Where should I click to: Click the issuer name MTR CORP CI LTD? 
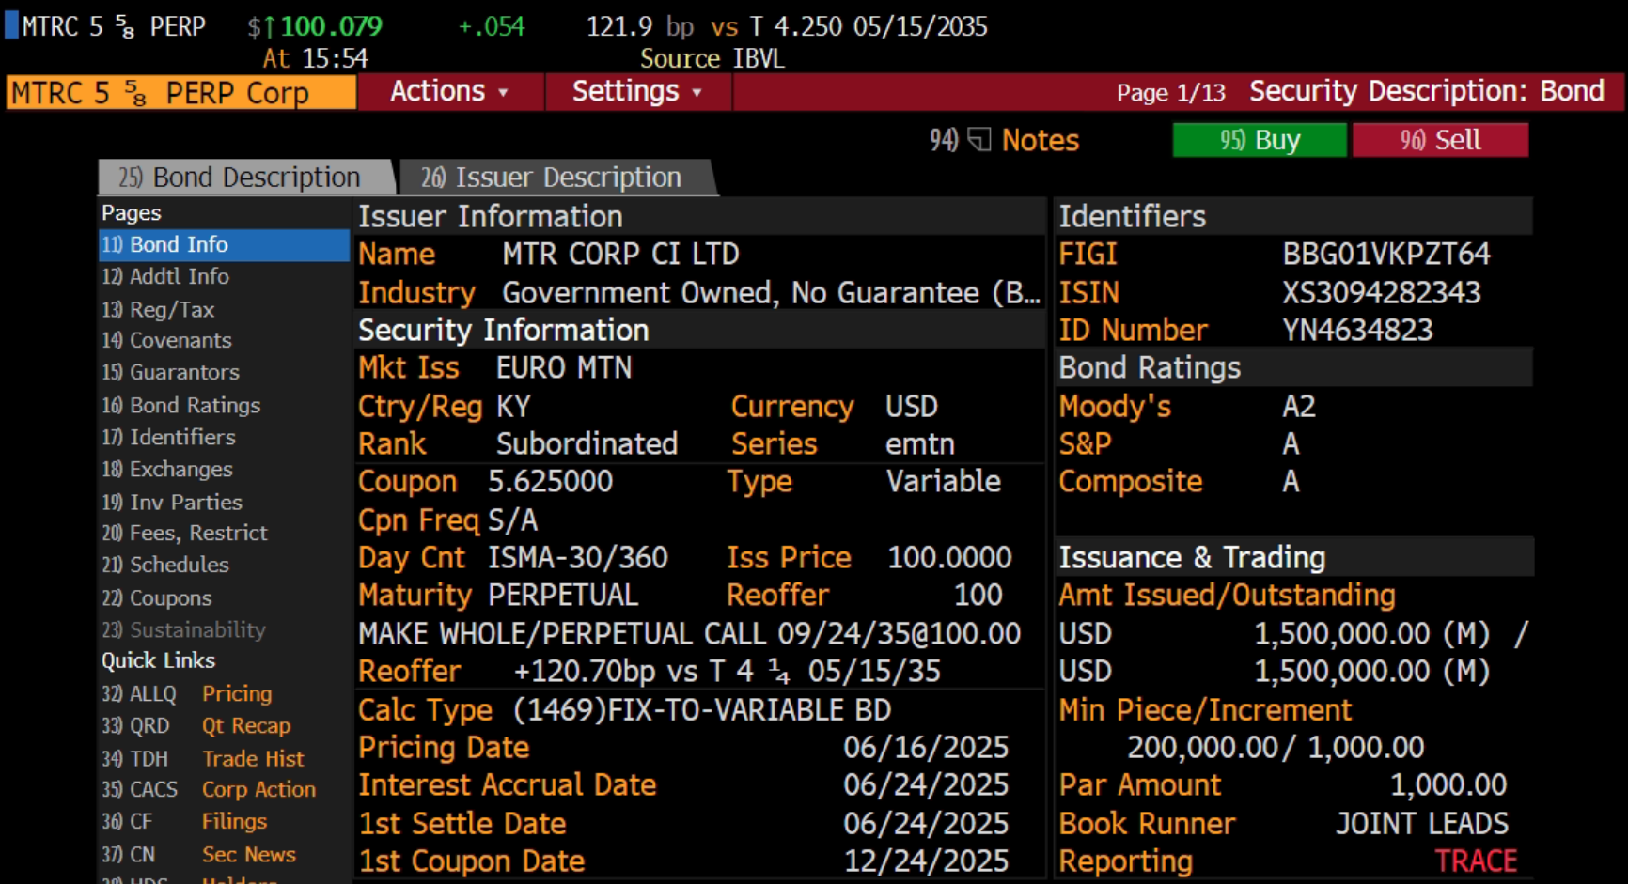pos(620,255)
